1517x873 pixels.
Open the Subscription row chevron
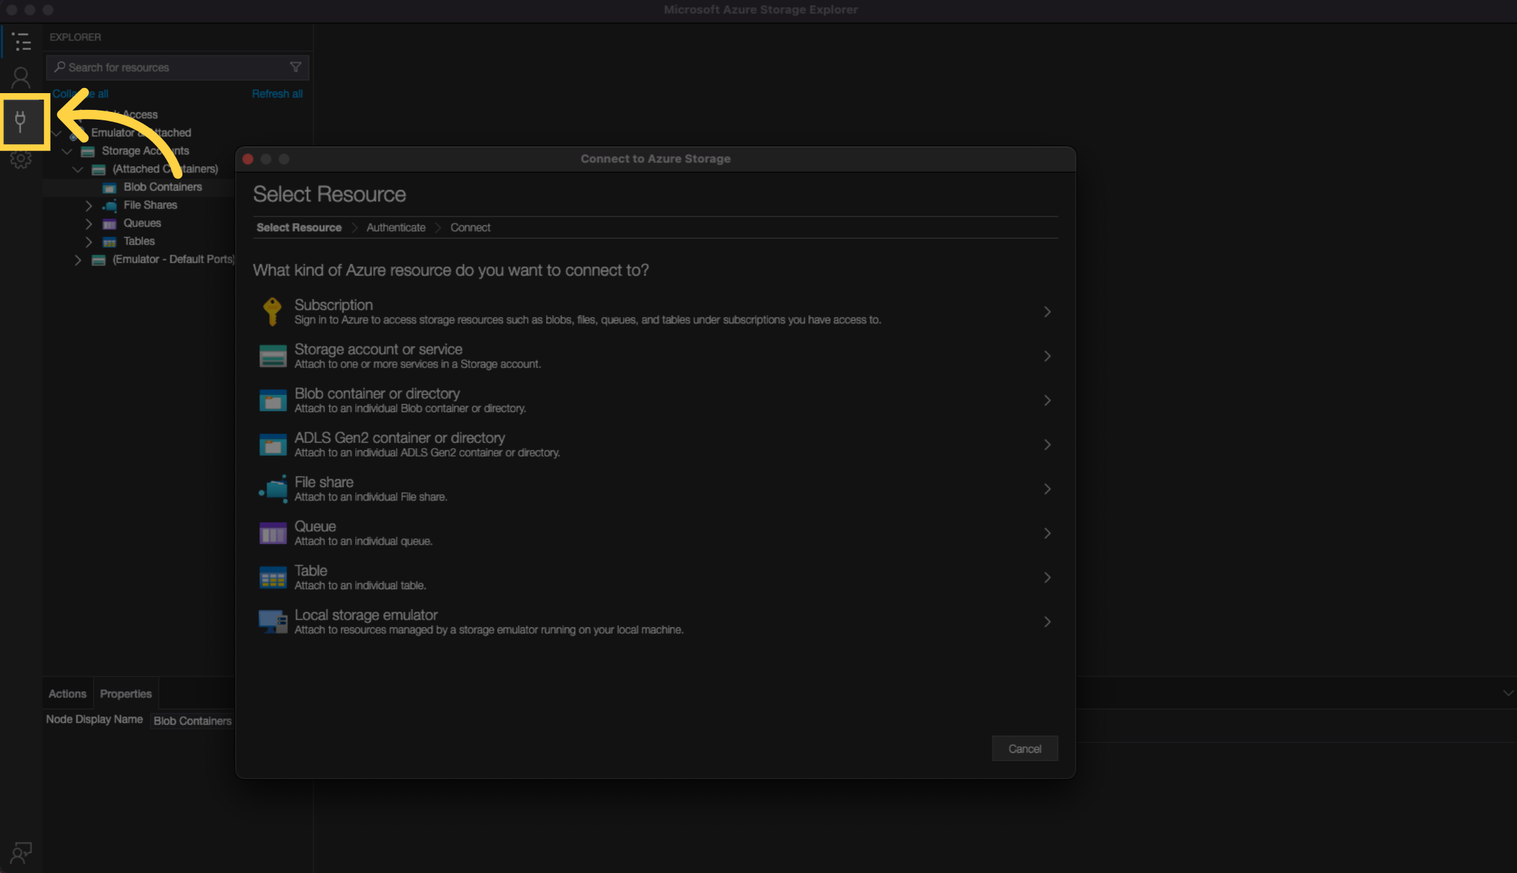point(1047,312)
